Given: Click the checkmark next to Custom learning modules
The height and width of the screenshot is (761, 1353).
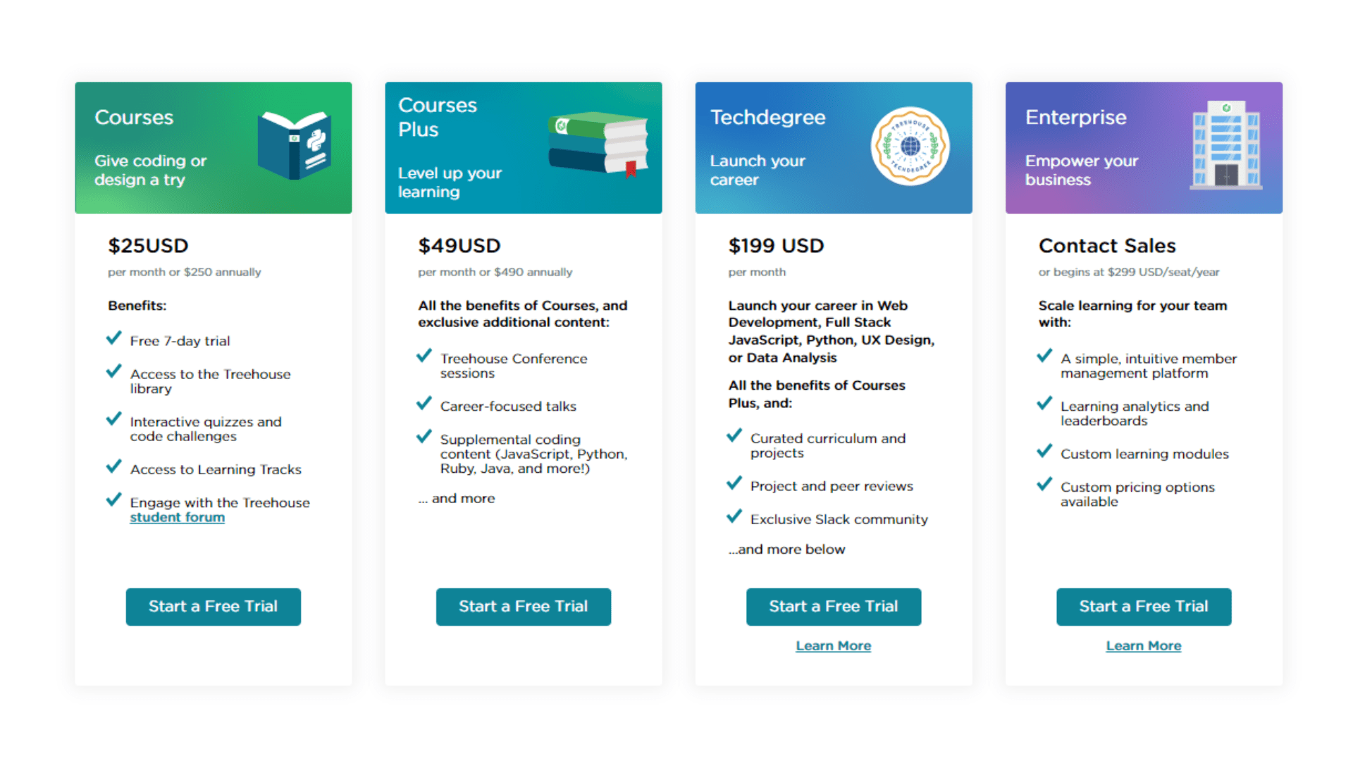Looking at the screenshot, I should coord(1044,451).
